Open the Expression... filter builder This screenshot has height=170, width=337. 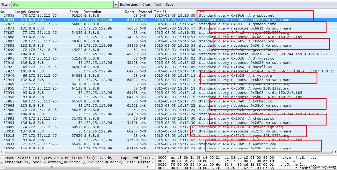[129, 5]
